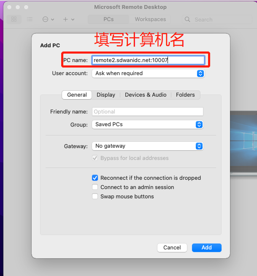257x276 pixels.
Task: Switch to grid view in toolbar
Action: 14,19
